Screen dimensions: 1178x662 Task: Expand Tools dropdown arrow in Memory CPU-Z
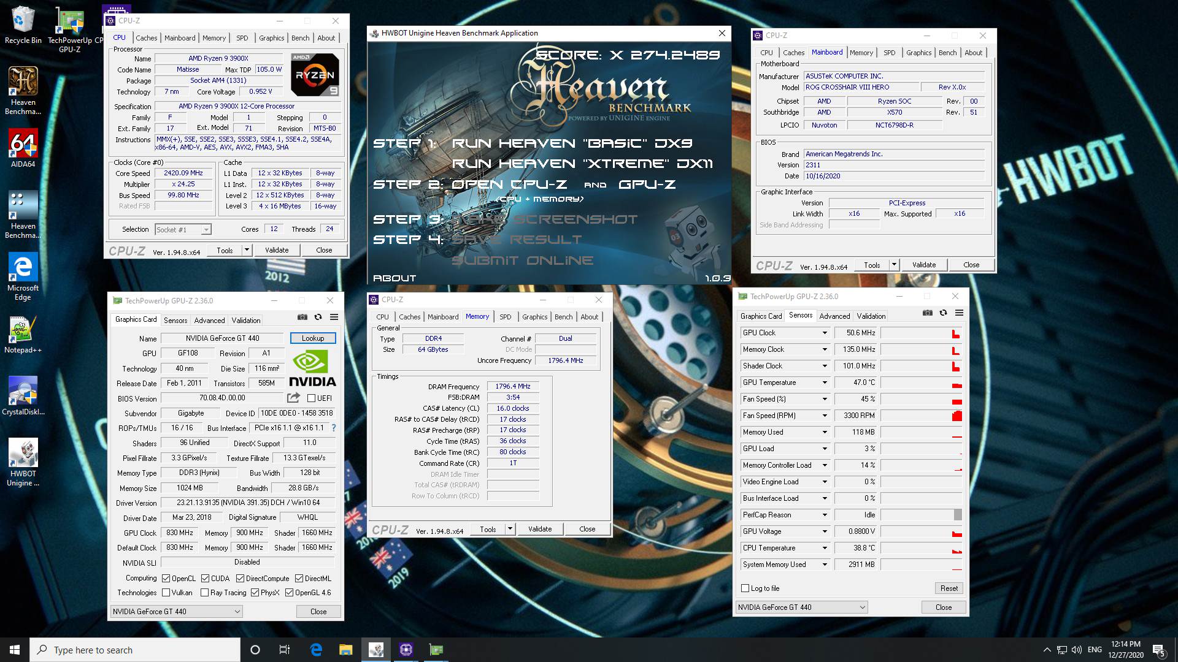(509, 529)
